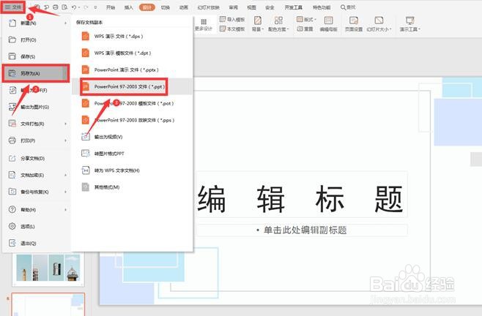The image size is (482, 316).
Task: Switch to the 安全 ribbon tab
Action: tap(270, 7)
